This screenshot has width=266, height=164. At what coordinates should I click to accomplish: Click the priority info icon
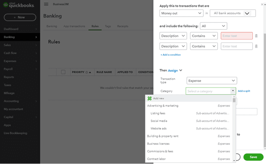[87, 72]
